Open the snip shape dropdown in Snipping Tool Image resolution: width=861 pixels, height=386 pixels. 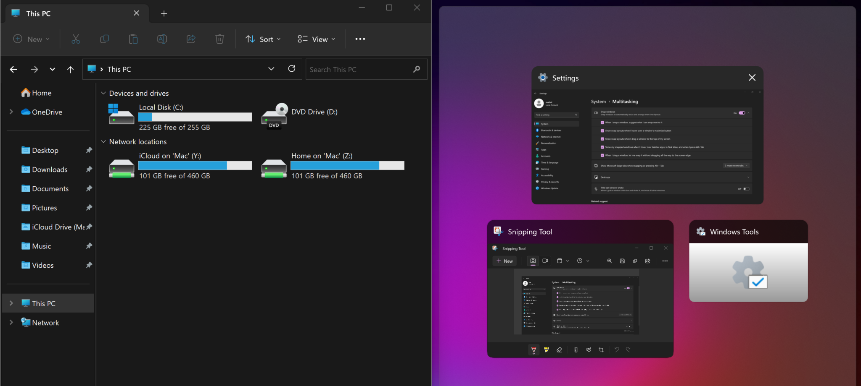[x=563, y=261]
